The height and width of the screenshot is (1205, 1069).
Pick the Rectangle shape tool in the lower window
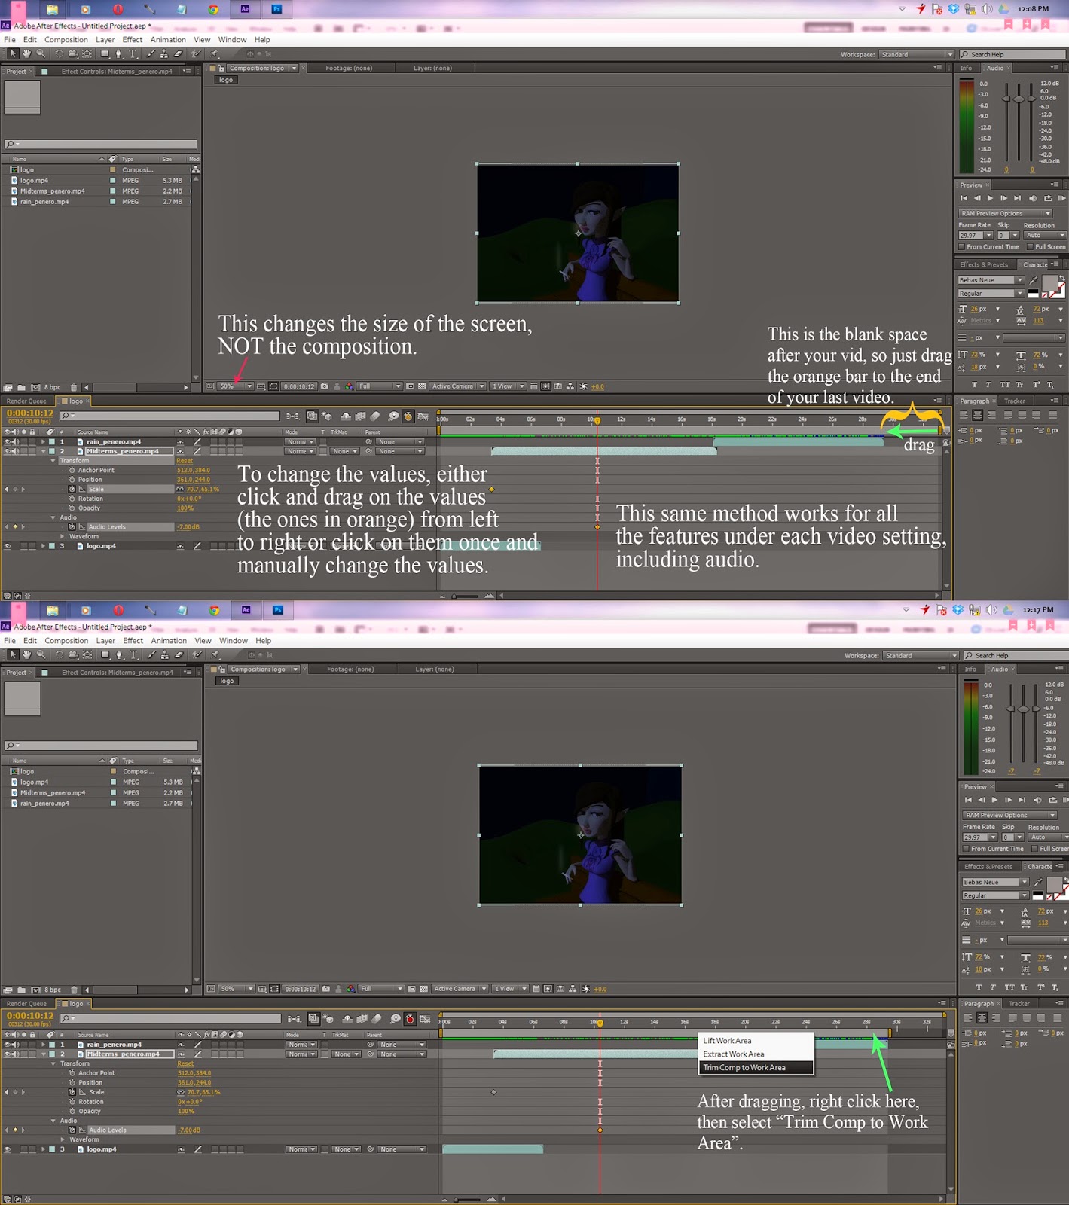pos(105,655)
